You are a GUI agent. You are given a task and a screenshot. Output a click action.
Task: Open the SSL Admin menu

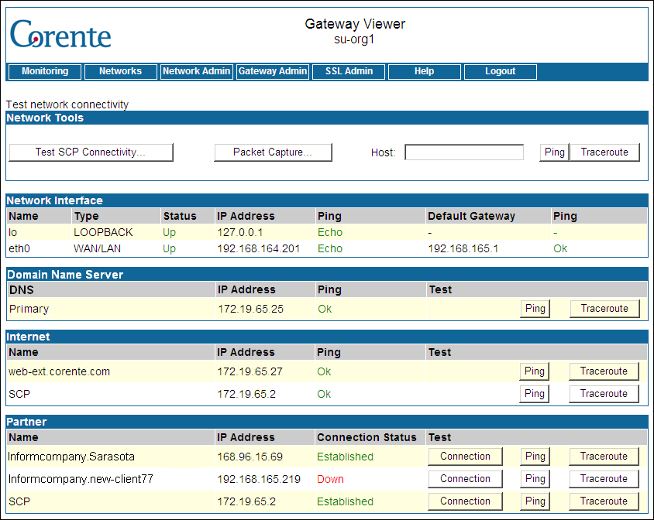(349, 71)
